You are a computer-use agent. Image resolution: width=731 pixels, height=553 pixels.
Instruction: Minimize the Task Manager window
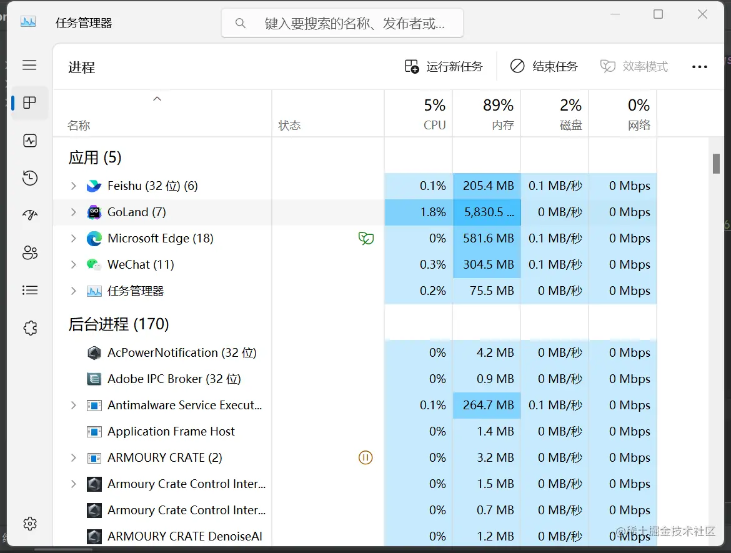pos(615,14)
